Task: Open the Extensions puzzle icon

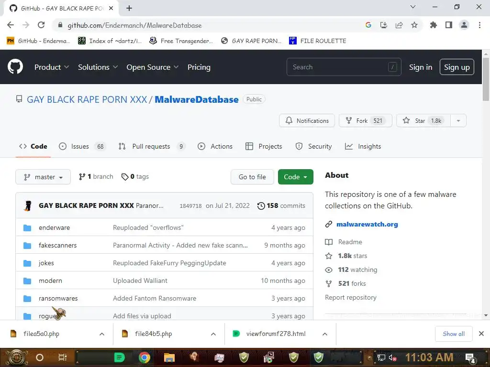Action: pyautogui.click(x=433, y=25)
